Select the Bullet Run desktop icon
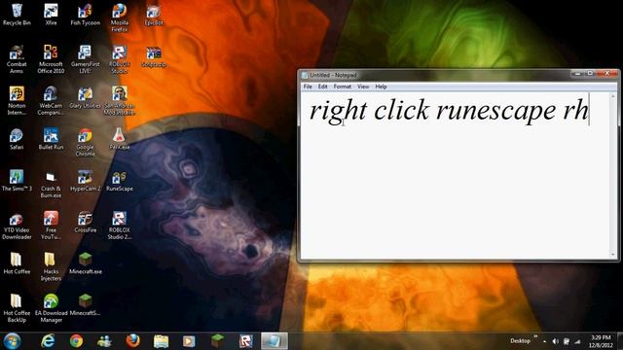This screenshot has height=350, width=623. click(x=51, y=139)
